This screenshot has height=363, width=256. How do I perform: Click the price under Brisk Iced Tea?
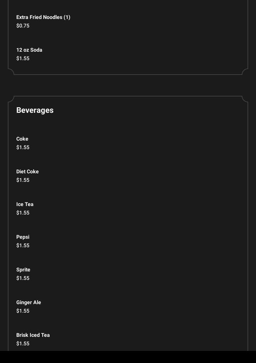pyautogui.click(x=23, y=344)
